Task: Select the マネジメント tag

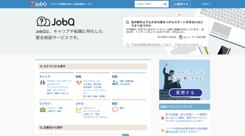Action: 89,108
